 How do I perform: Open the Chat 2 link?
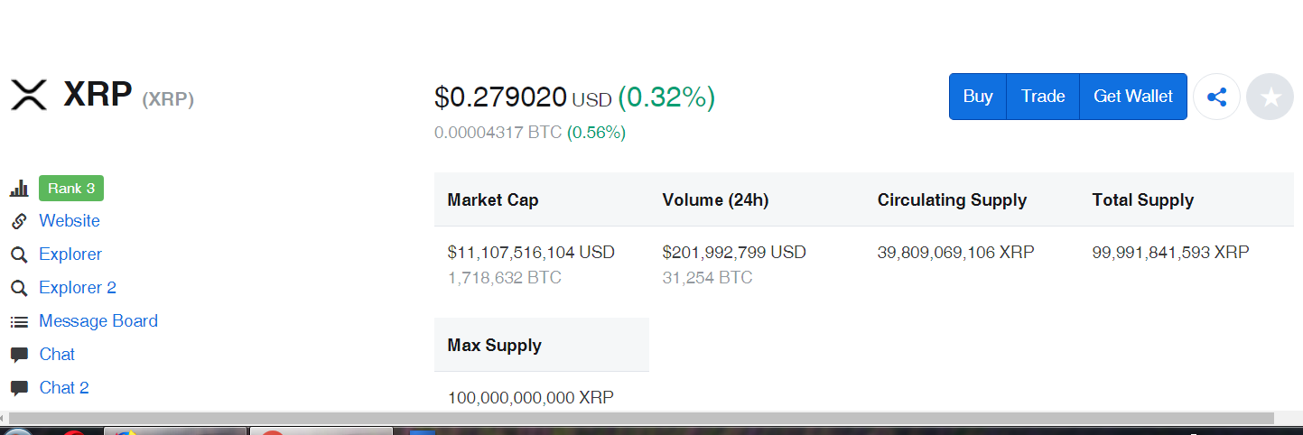[64, 388]
